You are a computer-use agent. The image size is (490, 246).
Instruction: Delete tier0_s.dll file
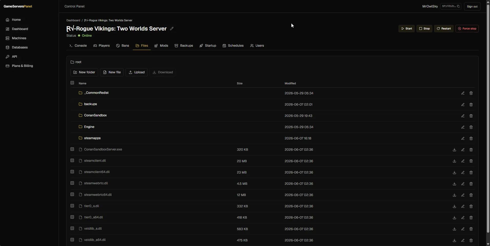pyautogui.click(x=471, y=206)
